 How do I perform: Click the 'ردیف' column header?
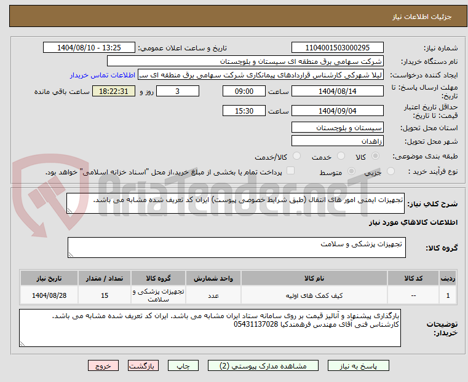click(448, 278)
